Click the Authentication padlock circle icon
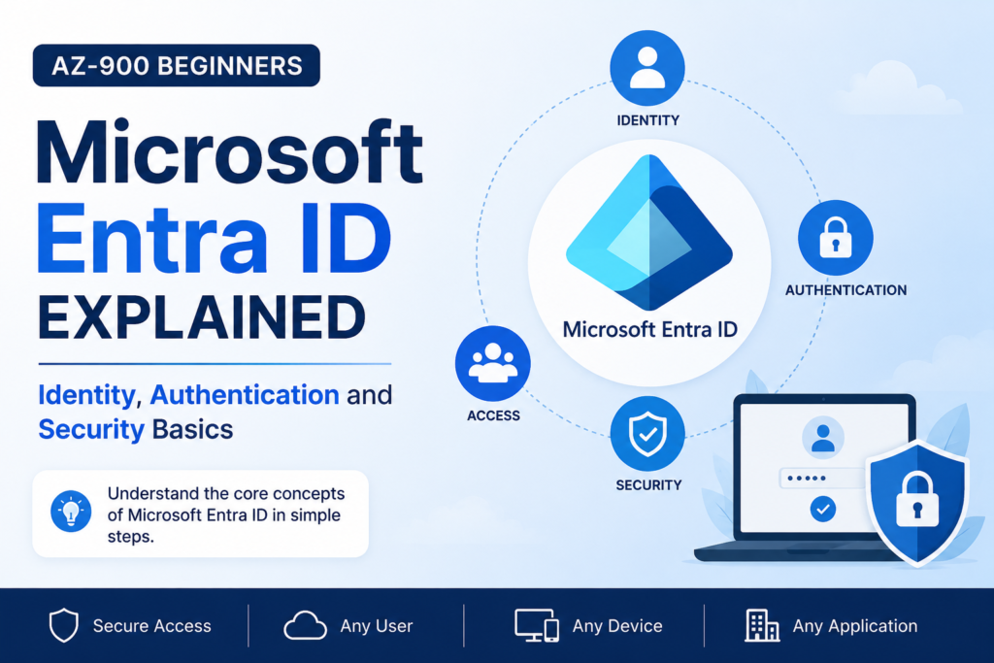This screenshot has width=994, height=663. click(x=836, y=238)
